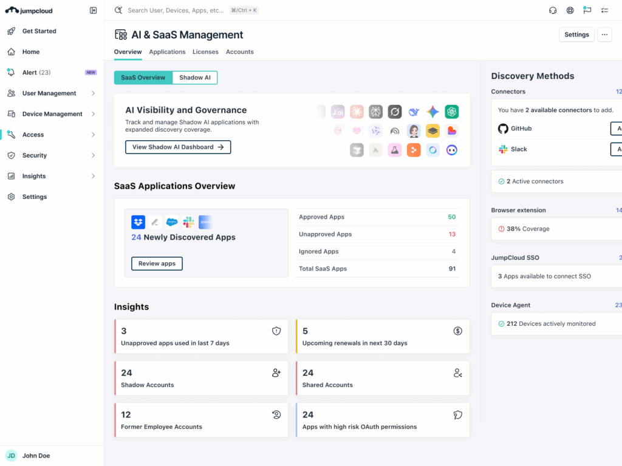The width and height of the screenshot is (622, 466).
Task: Click the Review apps button
Action: pyautogui.click(x=157, y=263)
